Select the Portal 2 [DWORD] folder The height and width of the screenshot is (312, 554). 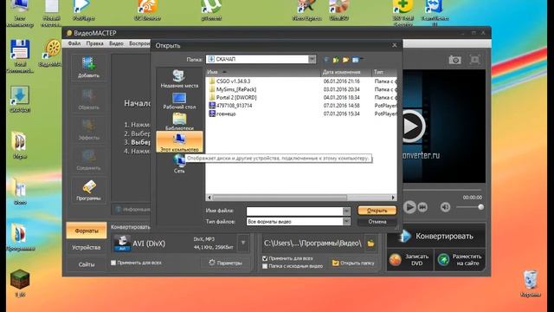pos(236,97)
